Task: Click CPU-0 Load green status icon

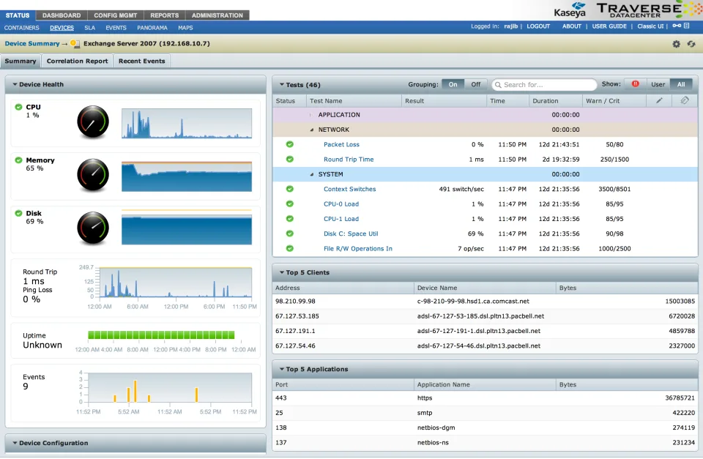Action: 290,204
